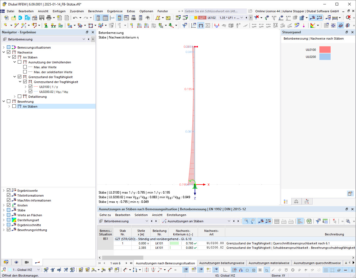
Task: Open the Betonbemessung dropdown in results table
Action: [x=147, y=221]
